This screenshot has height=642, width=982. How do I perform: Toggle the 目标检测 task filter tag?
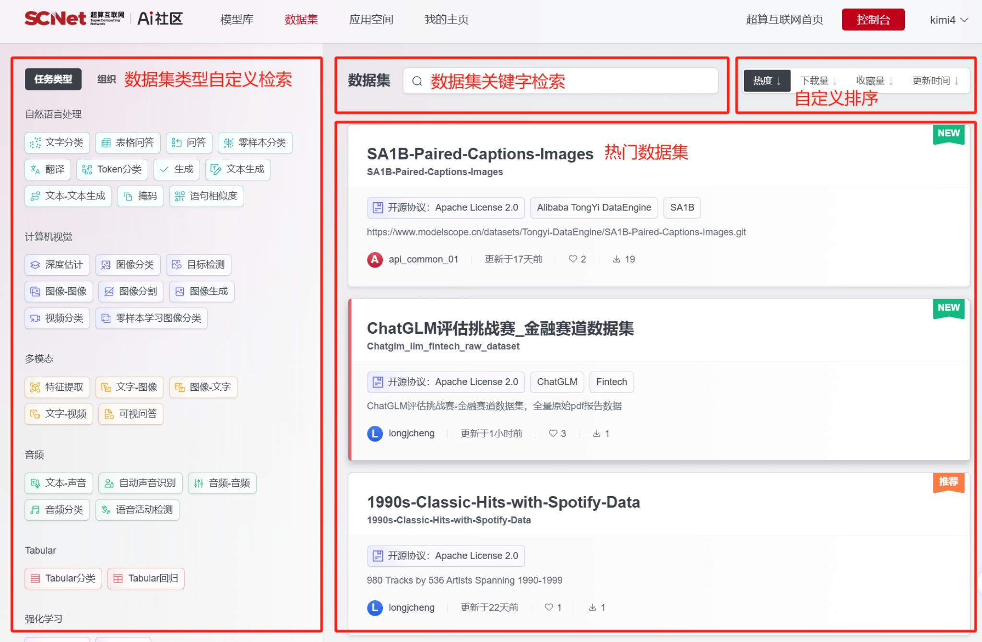[199, 265]
